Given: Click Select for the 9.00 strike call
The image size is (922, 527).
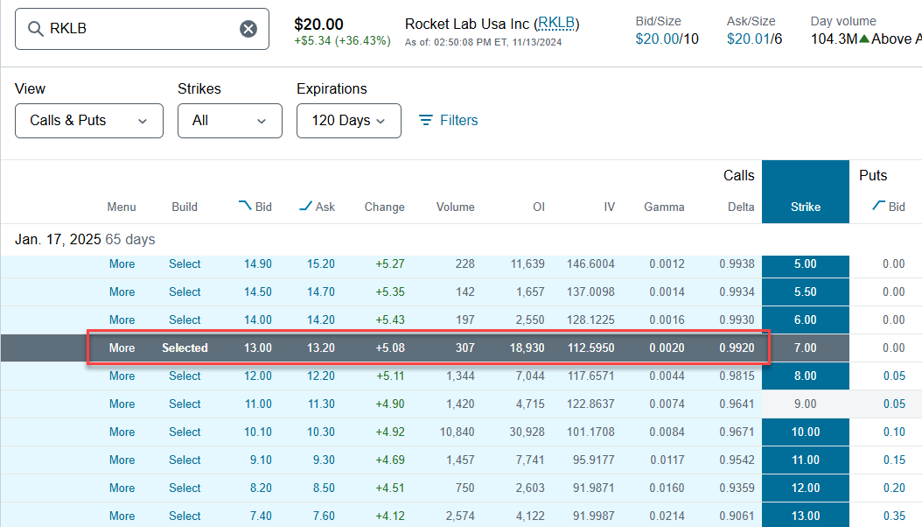Looking at the screenshot, I should [185, 404].
